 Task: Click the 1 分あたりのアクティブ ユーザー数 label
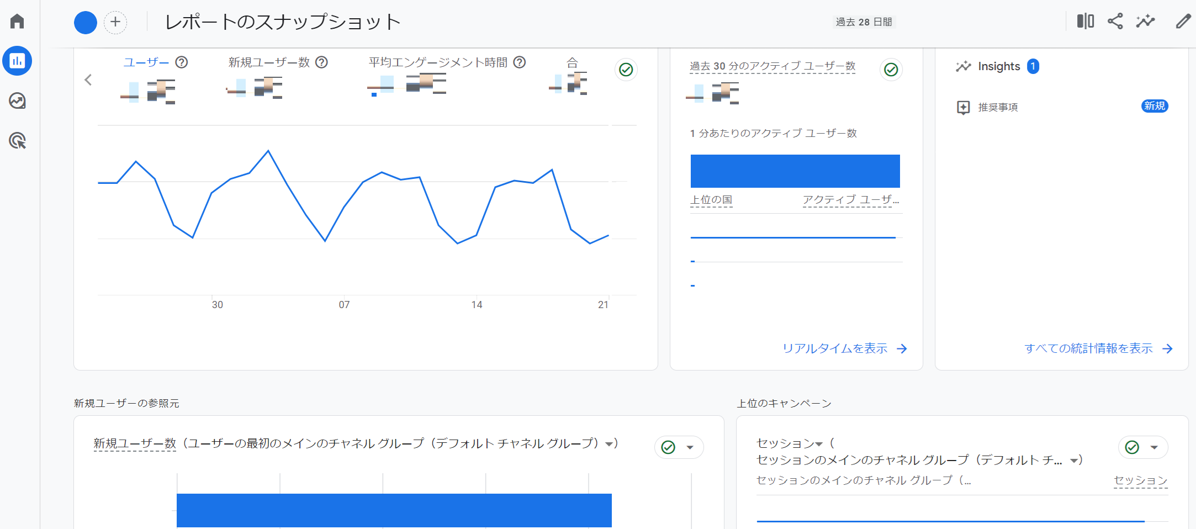pos(773,133)
